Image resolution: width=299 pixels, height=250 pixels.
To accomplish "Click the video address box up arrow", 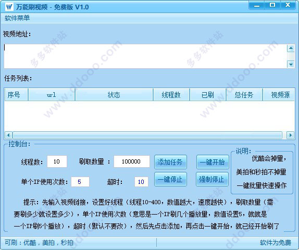I will pyautogui.click(x=291, y=48).
